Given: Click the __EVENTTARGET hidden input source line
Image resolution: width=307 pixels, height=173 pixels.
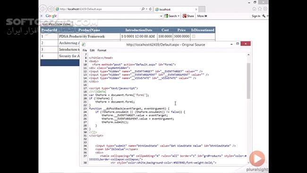Looking at the screenshot, I should [x=146, y=71].
